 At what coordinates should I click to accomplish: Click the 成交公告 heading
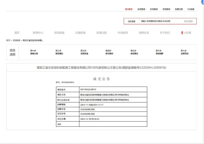(102, 79)
